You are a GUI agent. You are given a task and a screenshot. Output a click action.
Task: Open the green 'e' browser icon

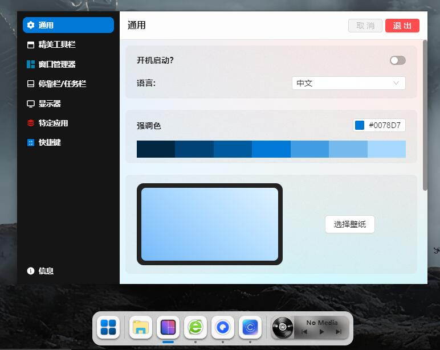[195, 327]
